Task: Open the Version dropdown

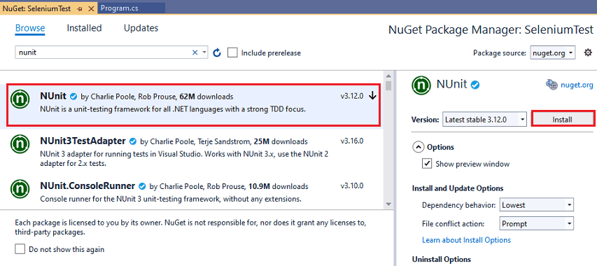Action: pos(484,120)
